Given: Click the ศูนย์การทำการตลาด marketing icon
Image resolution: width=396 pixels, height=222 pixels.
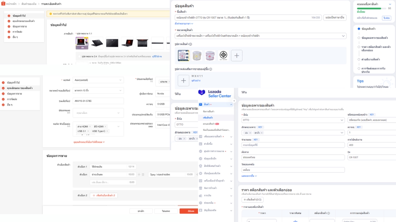Looking at the screenshot, I should click(200, 151).
